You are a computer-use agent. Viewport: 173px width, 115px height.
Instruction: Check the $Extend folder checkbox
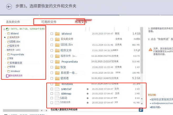pos(52,33)
